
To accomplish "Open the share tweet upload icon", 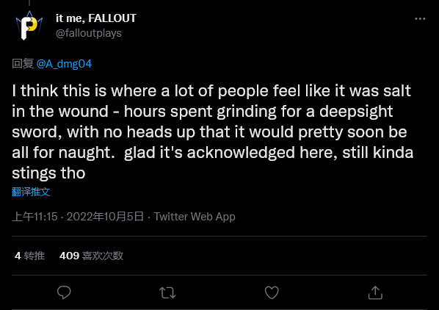I will point(375,292).
